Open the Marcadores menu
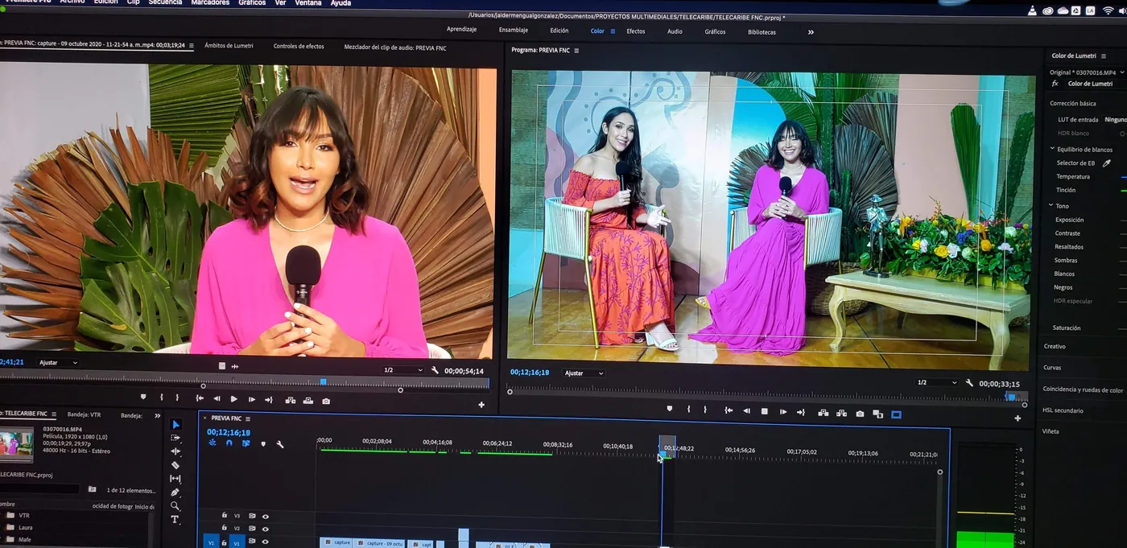Viewport: 1127px width, 548px height. [x=210, y=2]
